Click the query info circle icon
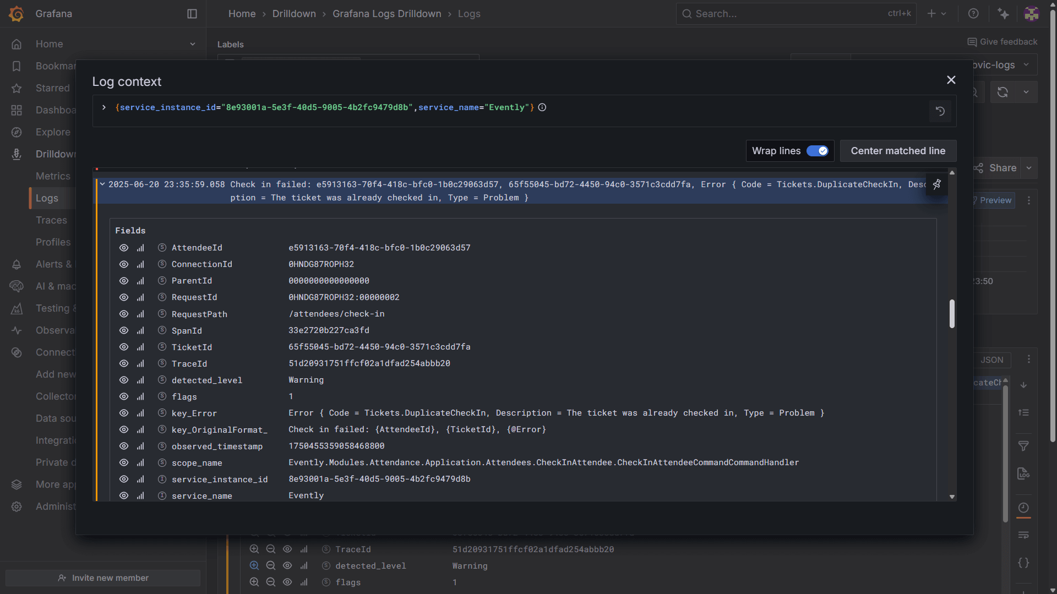The height and width of the screenshot is (594, 1057). tap(542, 107)
